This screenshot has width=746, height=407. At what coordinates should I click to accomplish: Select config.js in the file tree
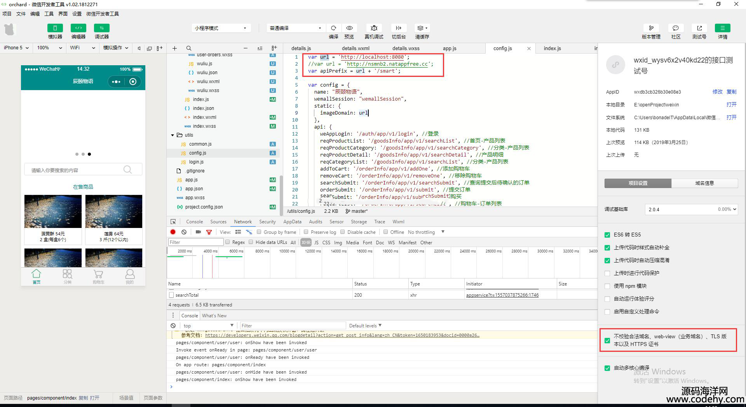pyautogui.click(x=197, y=153)
